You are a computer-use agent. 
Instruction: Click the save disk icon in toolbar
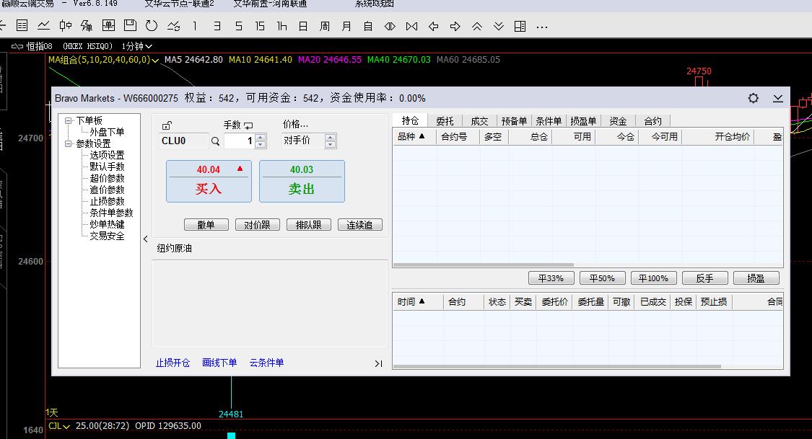(x=130, y=26)
